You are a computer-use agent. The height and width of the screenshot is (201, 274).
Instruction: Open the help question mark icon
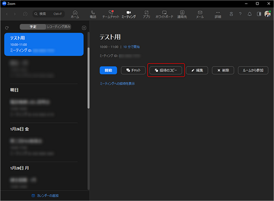240,14
